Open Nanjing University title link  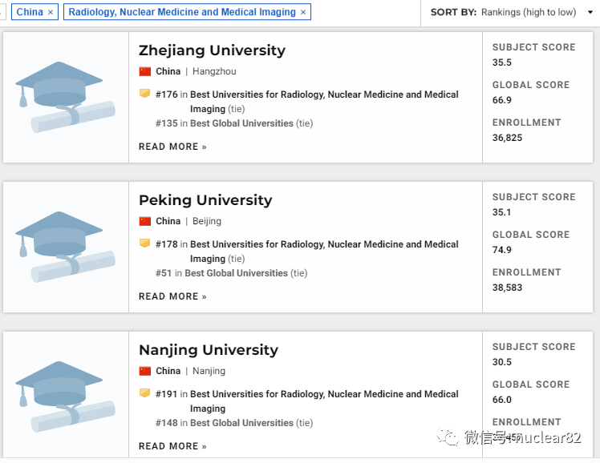point(209,349)
